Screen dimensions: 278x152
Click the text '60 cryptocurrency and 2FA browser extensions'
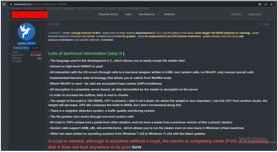point(173,36)
